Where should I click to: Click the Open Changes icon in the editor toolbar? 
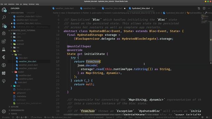pos(199,8)
